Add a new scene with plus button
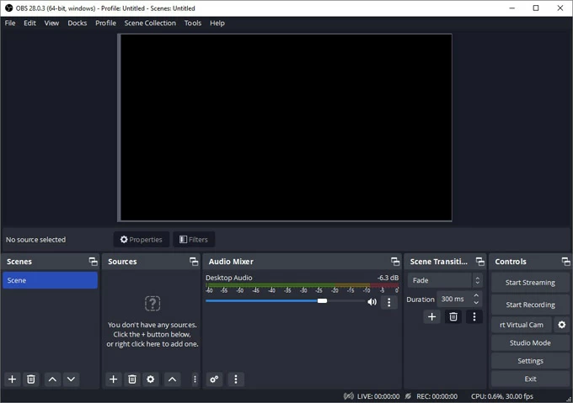Viewport: 573px width, 403px height. click(x=13, y=379)
